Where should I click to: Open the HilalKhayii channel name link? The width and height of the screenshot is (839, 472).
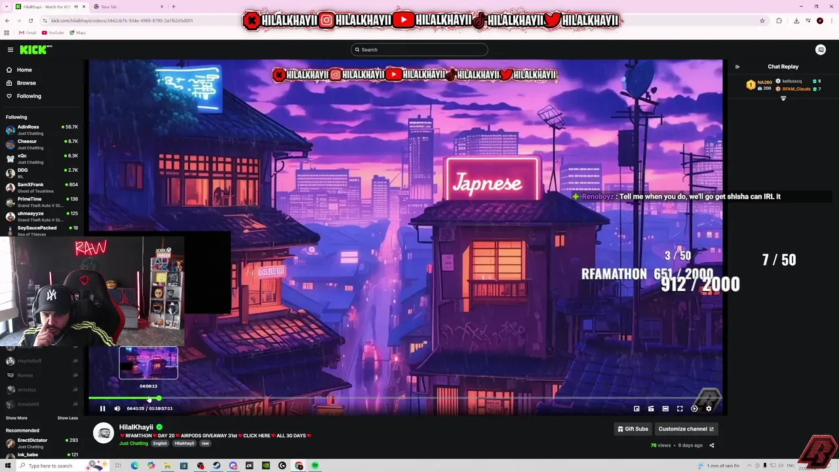click(136, 427)
